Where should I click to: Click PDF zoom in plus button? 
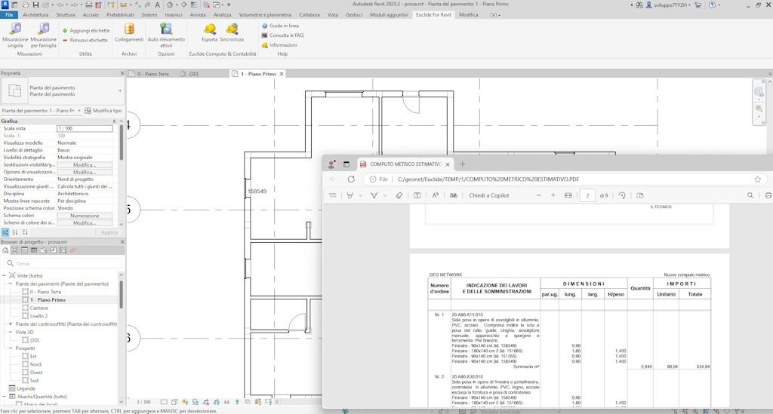pyautogui.click(x=553, y=195)
